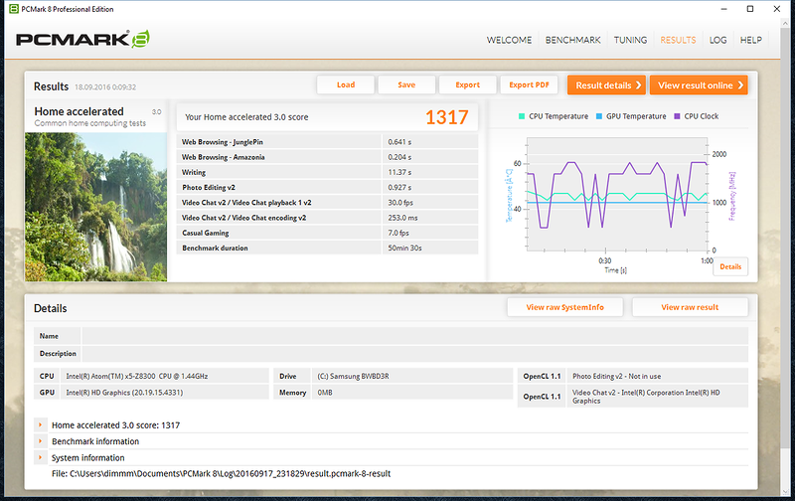
Task: Click Photo Editing v2 - Not in use
Action: tap(616, 377)
